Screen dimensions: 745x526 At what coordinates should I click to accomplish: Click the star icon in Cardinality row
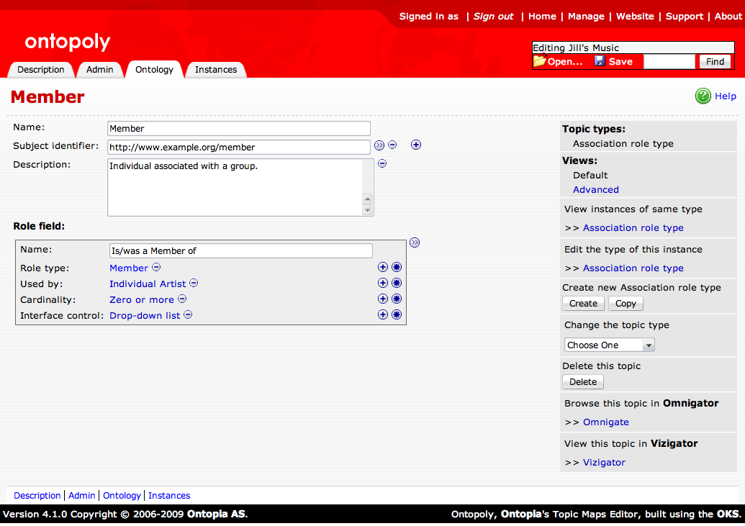[397, 299]
